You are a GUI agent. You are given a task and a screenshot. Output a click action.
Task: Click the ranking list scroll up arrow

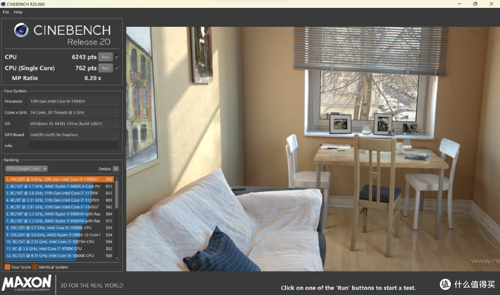point(117,178)
